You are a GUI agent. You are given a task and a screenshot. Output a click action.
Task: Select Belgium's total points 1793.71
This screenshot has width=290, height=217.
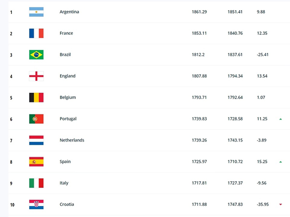pyautogui.click(x=200, y=97)
